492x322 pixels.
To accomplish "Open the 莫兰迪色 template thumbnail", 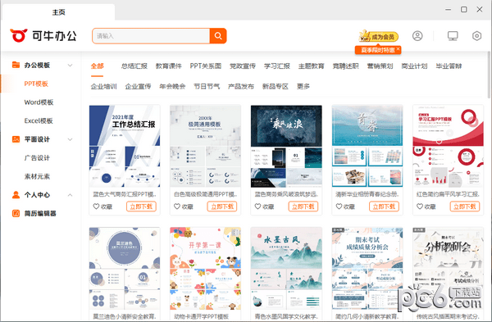I will point(125,269).
